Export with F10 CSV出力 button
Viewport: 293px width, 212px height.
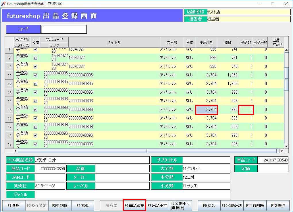(232, 206)
